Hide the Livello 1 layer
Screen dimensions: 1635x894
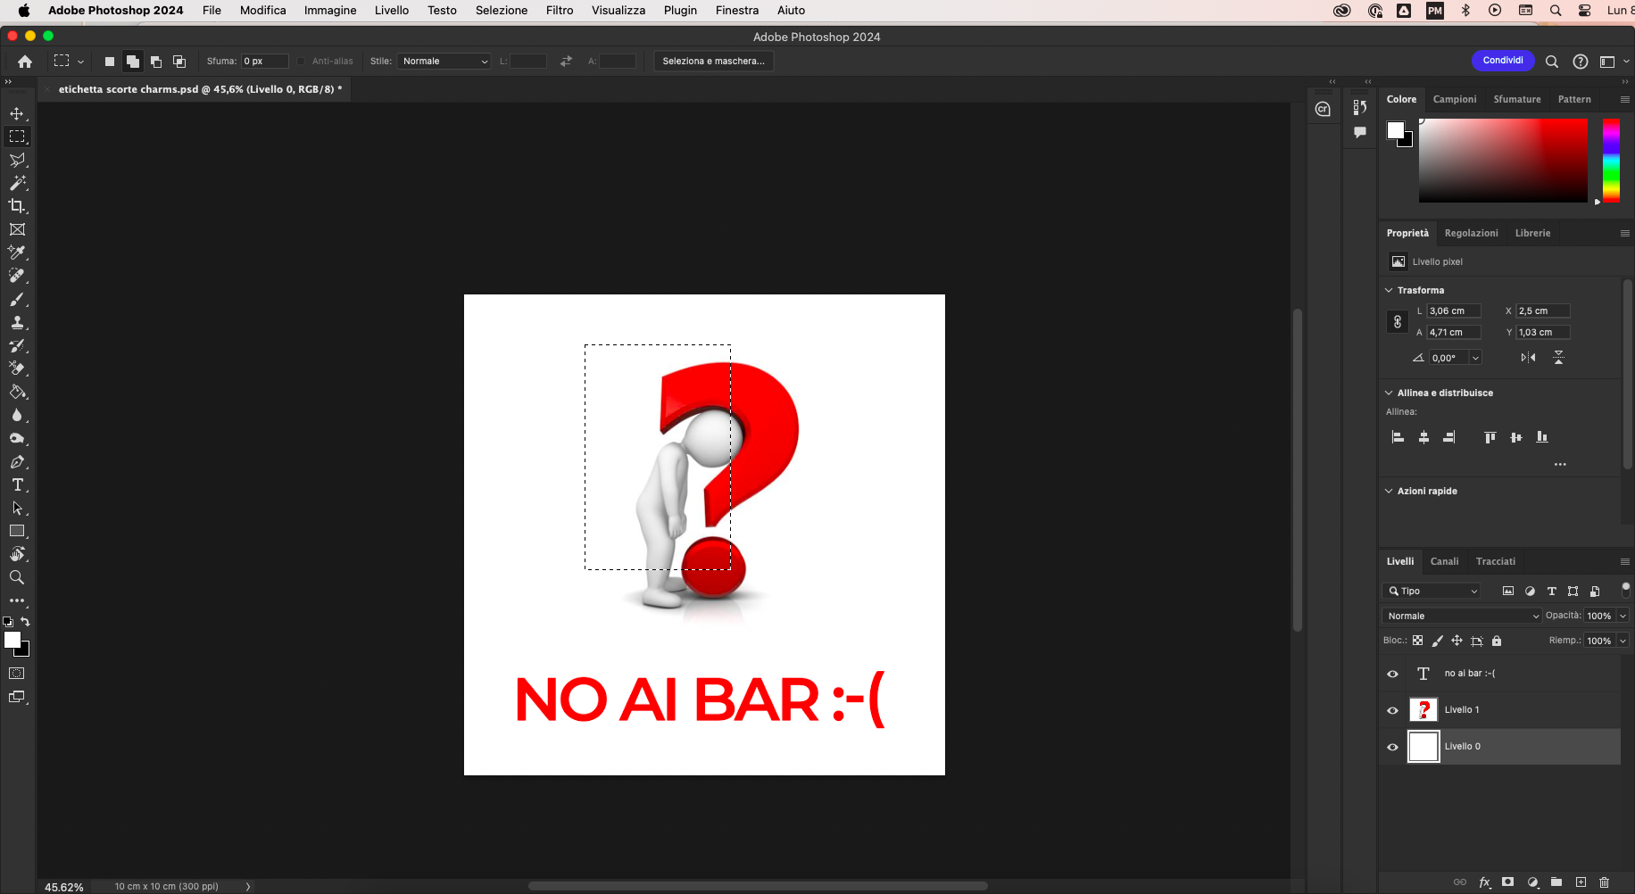pos(1393,709)
